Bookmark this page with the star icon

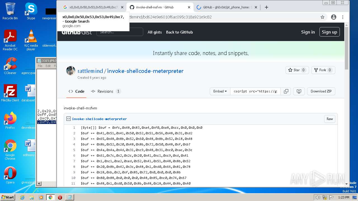(322, 17)
